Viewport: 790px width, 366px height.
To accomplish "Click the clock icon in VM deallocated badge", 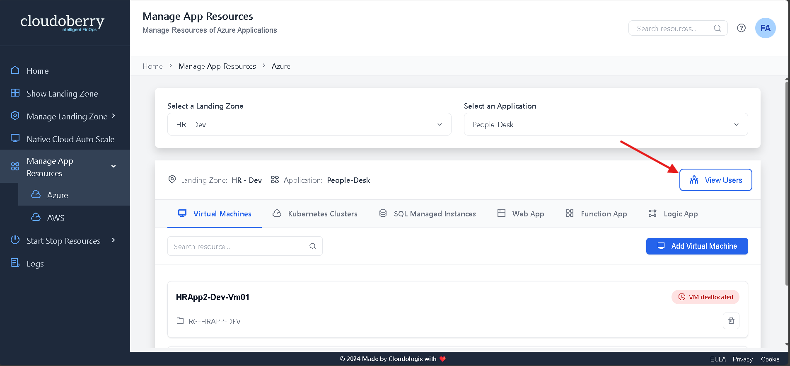I will tap(682, 297).
